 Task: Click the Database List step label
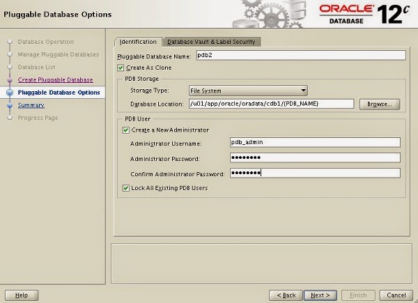tap(36, 67)
